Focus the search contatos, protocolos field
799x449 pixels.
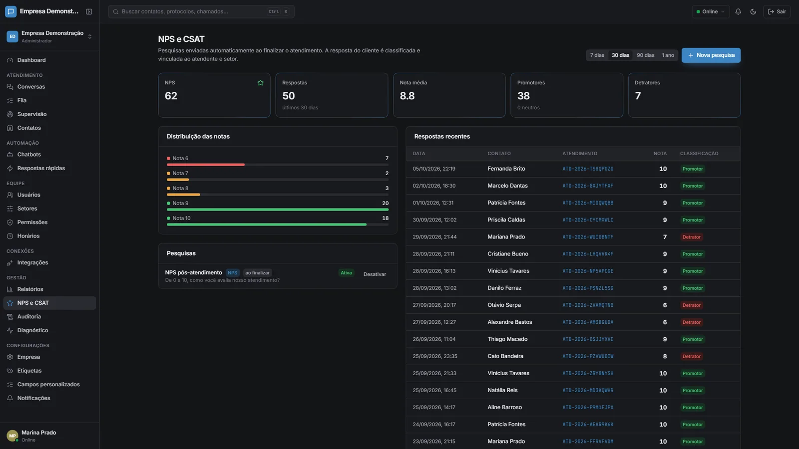tap(201, 11)
